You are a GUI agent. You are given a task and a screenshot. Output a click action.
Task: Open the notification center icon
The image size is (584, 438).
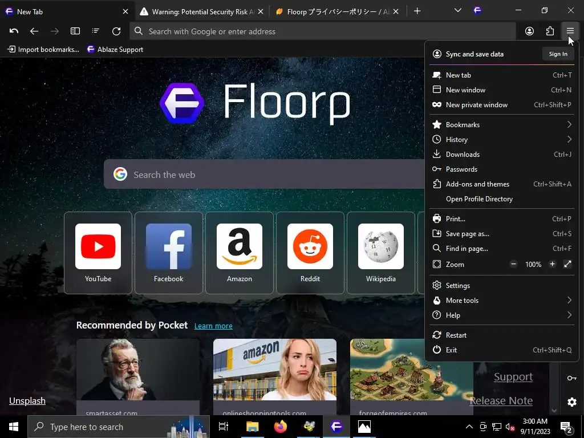(566, 427)
